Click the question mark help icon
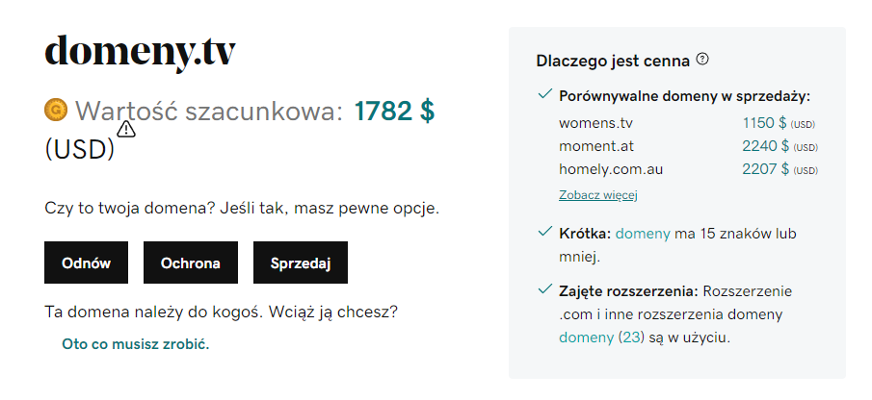 (x=702, y=60)
